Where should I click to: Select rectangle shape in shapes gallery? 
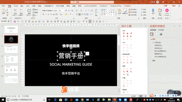click(x=111, y=10)
